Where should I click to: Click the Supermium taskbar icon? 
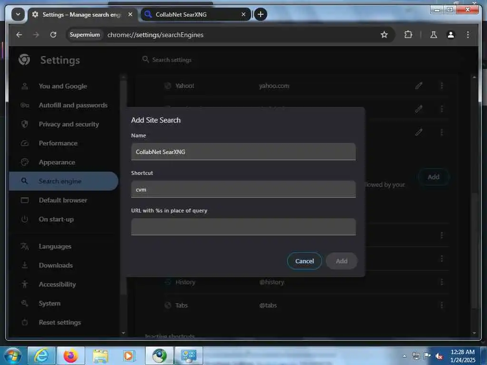pyautogui.click(x=159, y=355)
